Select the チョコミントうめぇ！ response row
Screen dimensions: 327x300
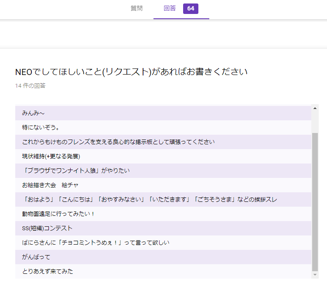[96, 243]
